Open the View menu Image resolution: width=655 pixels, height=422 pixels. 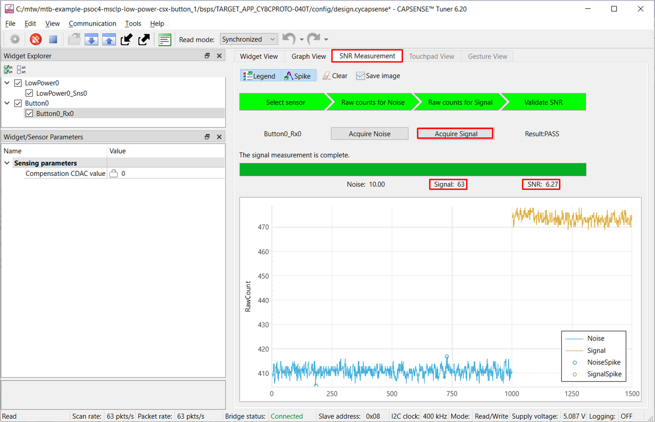coord(52,23)
